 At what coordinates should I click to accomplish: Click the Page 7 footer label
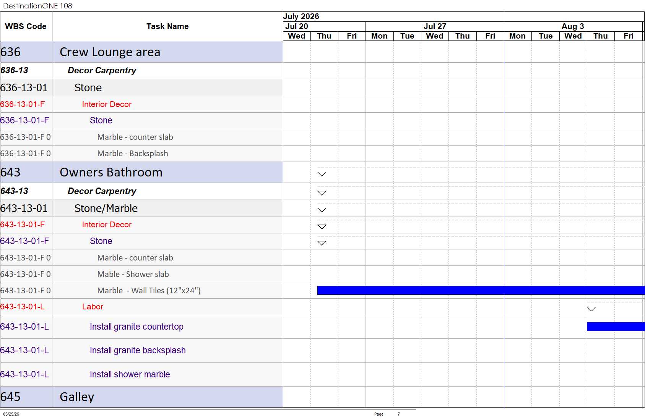pos(387,414)
